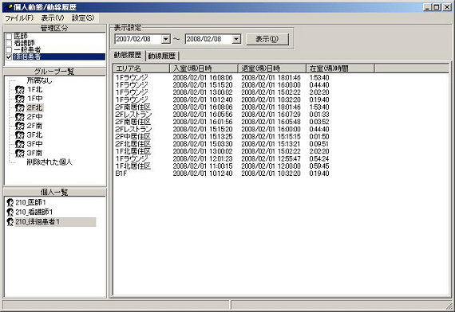
Task: Click the 個人一覧 panel header
Action: (54, 192)
